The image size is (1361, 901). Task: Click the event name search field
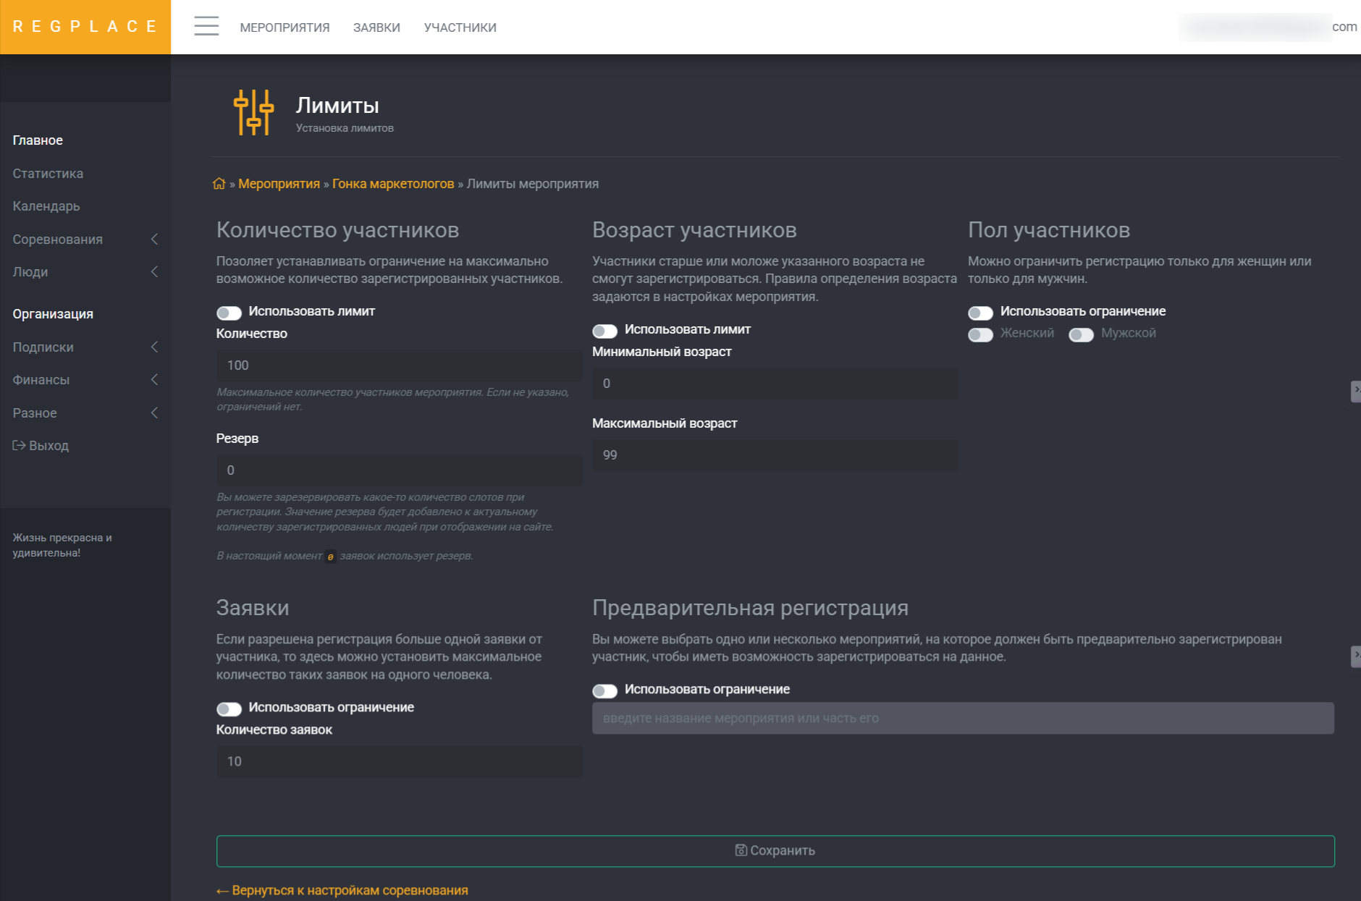click(963, 719)
